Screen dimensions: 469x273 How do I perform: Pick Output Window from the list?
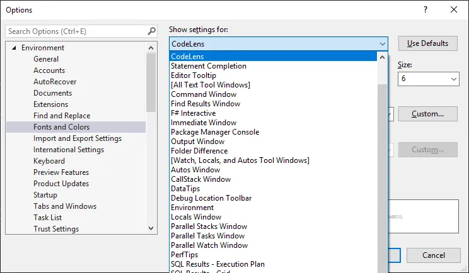tap(273, 142)
